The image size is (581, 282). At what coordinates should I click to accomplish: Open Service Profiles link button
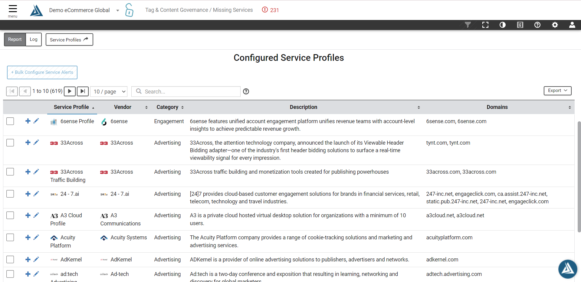[x=69, y=39]
